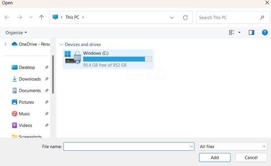Open the File name history dropdown arrow
The height and width of the screenshot is (166, 271).
pyautogui.click(x=192, y=147)
